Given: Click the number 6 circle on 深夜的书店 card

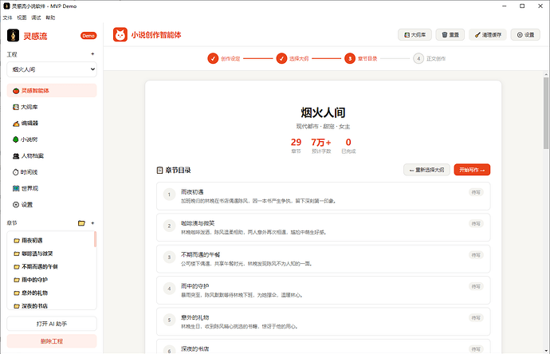Looking at the screenshot, I should click(x=170, y=351).
